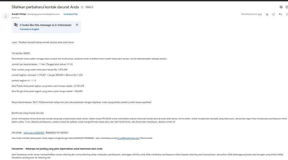Click the Unsubscribe link
The image size is (288, 160).
coord(71,14)
